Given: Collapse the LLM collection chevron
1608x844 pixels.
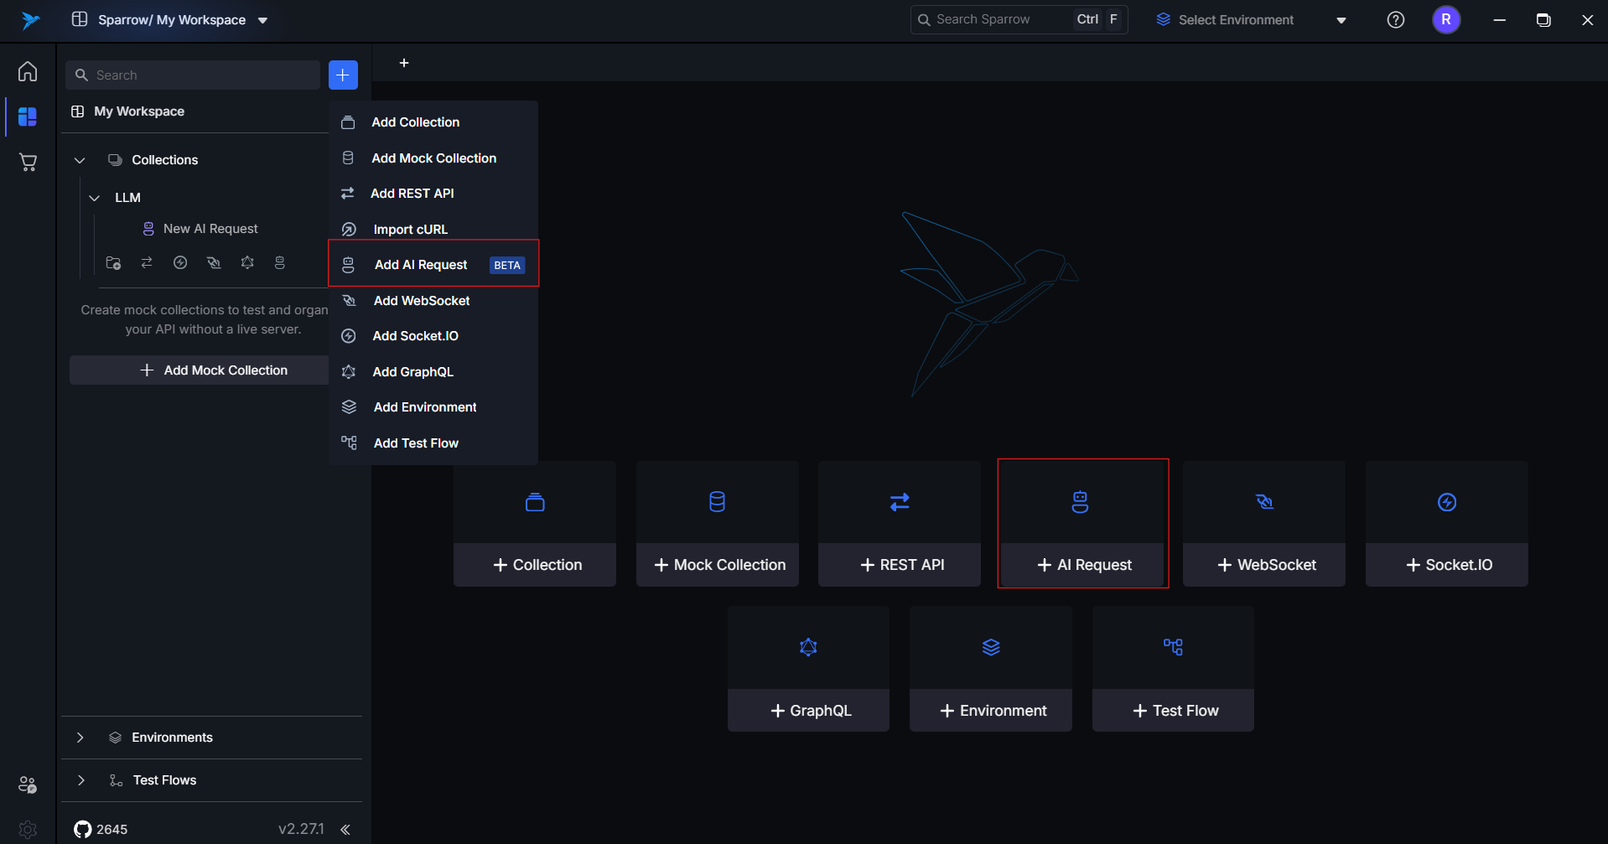Looking at the screenshot, I should [x=95, y=198].
